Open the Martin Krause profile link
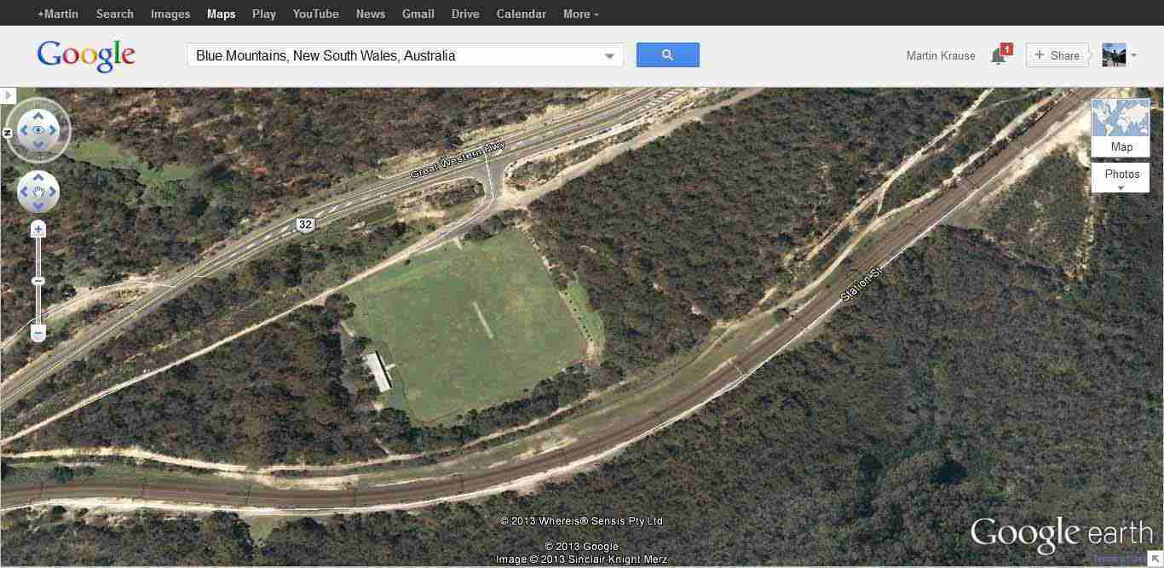1164x568 pixels. [x=941, y=55]
